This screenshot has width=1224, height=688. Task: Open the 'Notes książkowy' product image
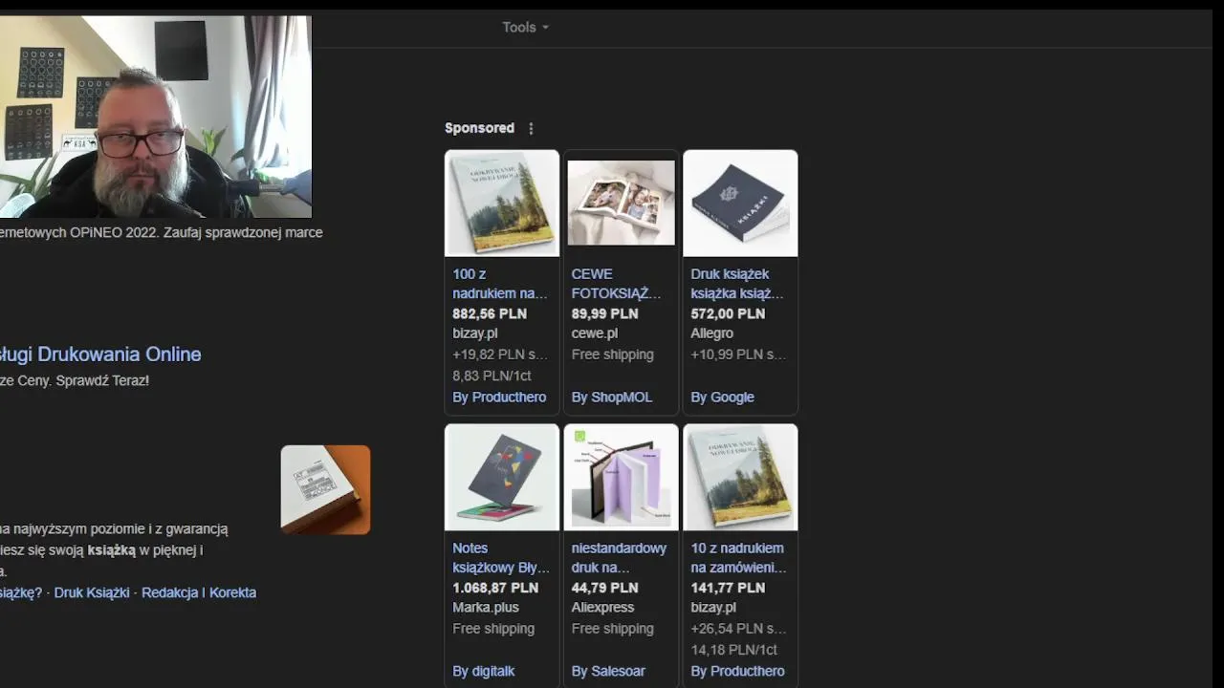coord(502,478)
